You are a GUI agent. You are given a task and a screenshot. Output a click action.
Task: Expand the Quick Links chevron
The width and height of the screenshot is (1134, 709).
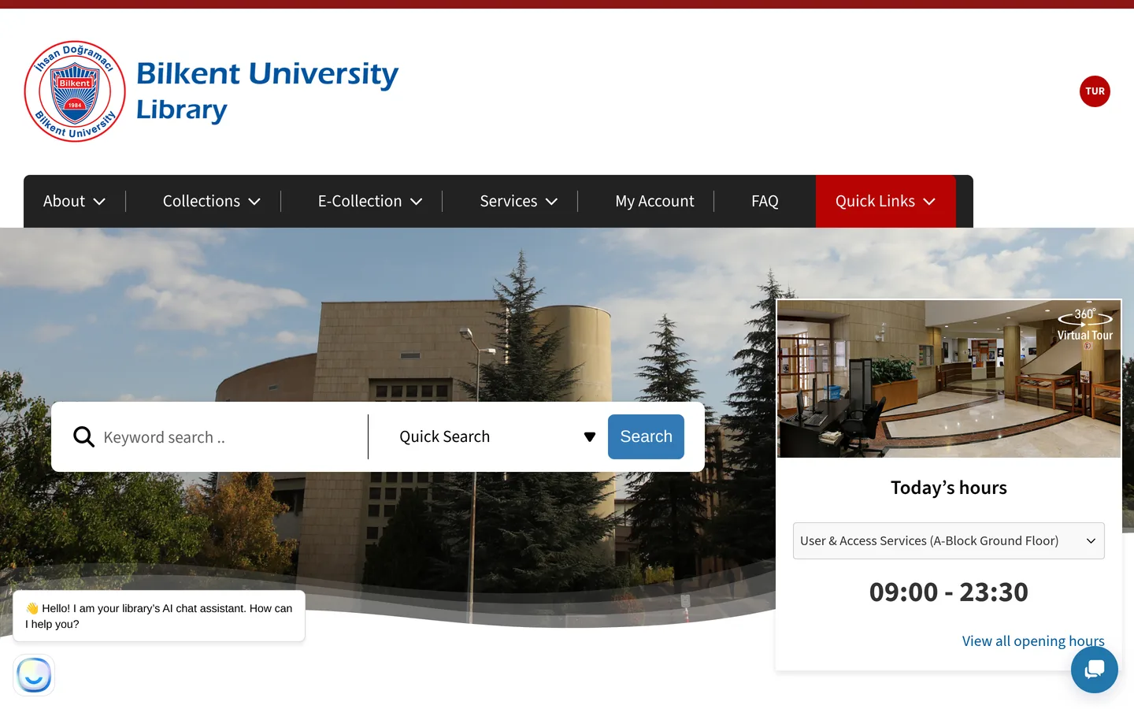pos(929,202)
